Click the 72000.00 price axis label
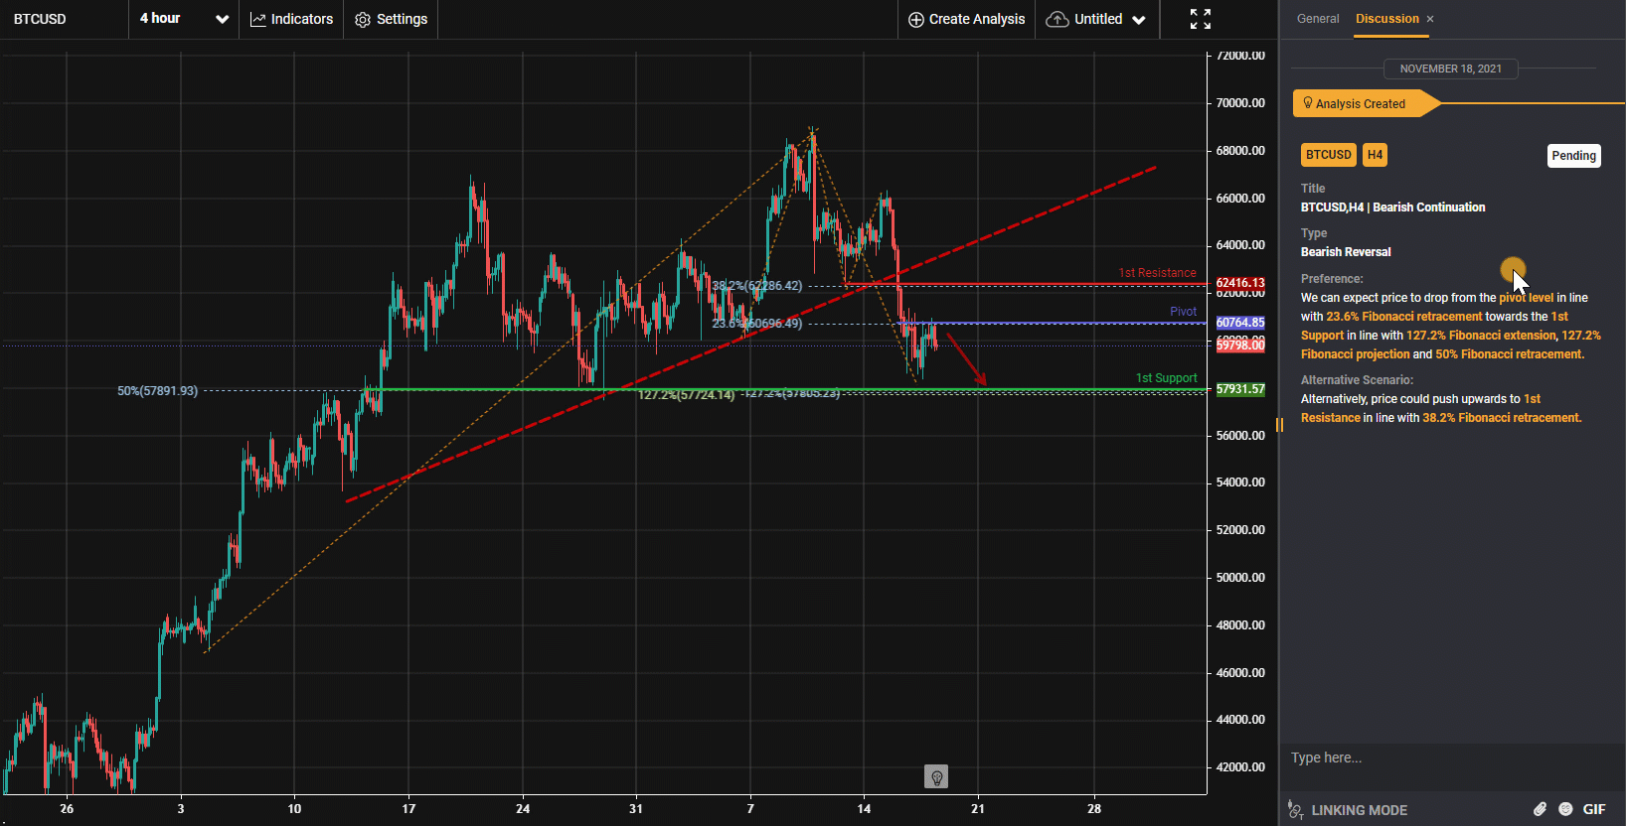The height and width of the screenshot is (826, 1626). pos(1240,56)
